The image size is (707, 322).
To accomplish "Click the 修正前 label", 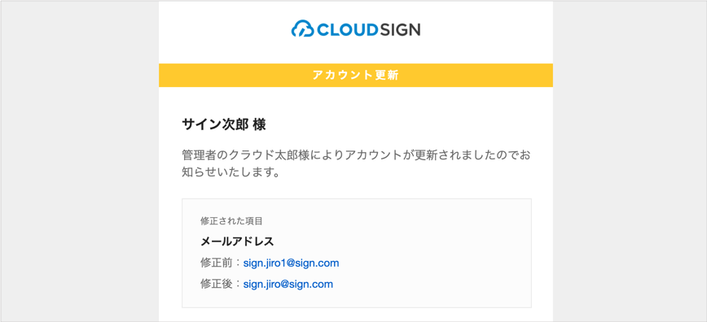I will [217, 263].
